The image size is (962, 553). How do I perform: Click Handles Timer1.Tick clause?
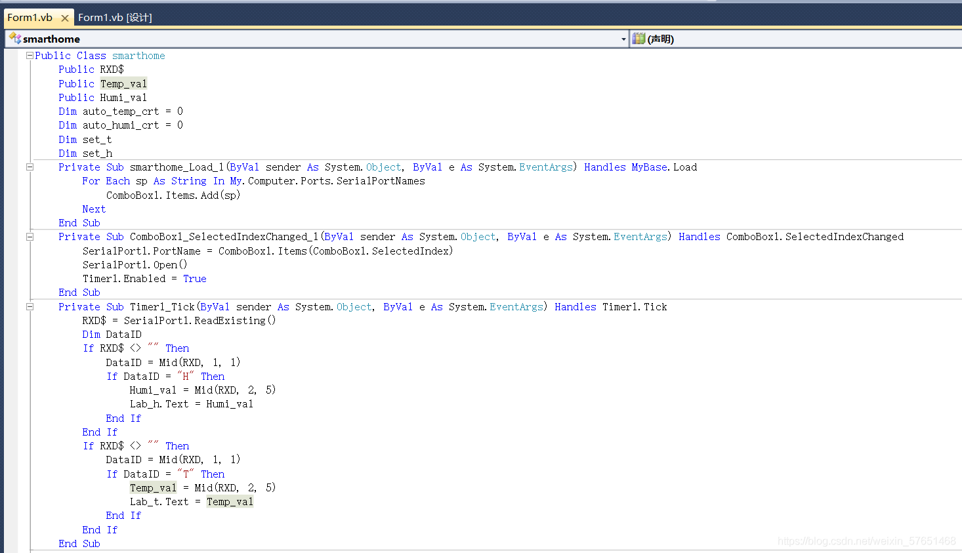(x=611, y=307)
